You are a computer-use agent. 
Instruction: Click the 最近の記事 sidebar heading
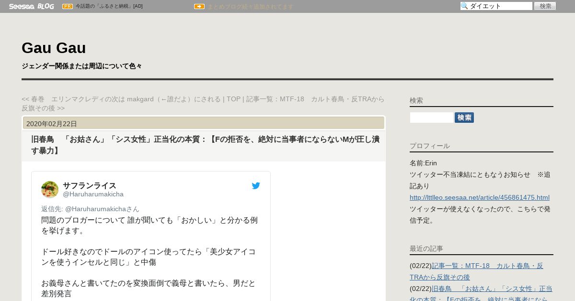pos(426,248)
